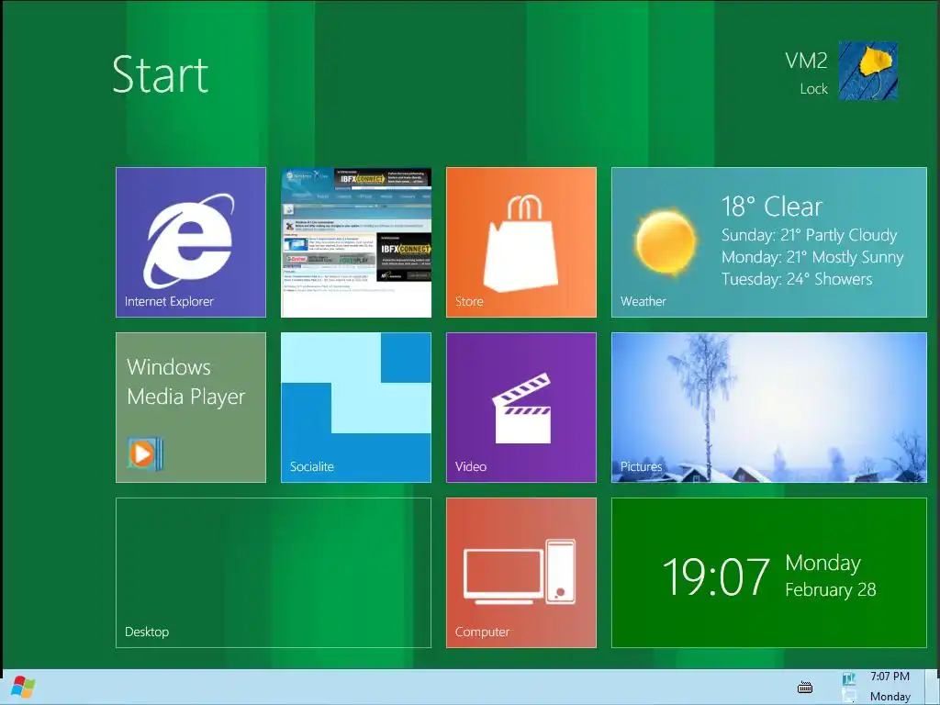Open the Desktop tile
Image resolution: width=940 pixels, height=705 pixels.
(274, 573)
